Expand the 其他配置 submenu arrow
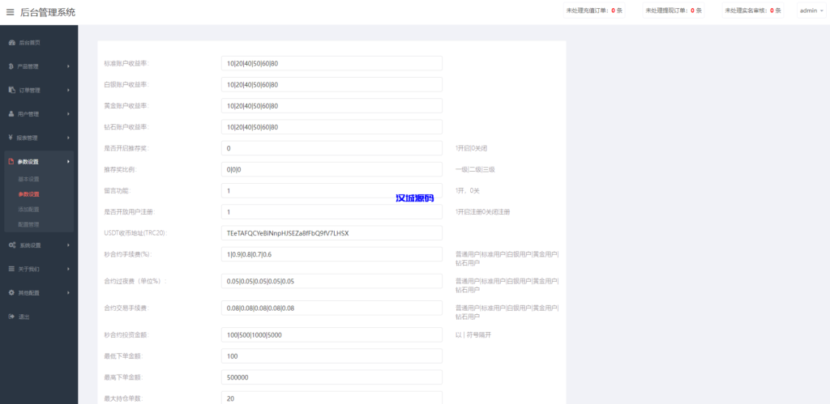Image resolution: width=830 pixels, height=404 pixels. pyautogui.click(x=69, y=293)
